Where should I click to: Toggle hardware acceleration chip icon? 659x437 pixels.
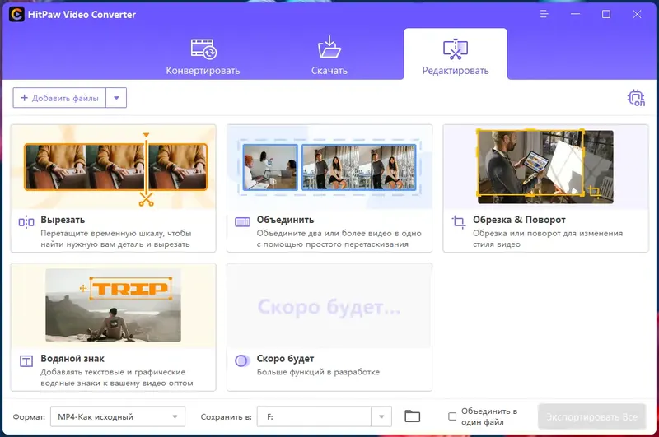point(636,98)
